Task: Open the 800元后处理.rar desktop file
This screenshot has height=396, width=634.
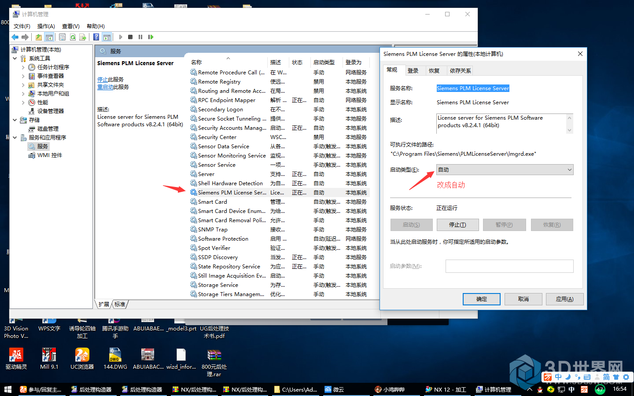Action: 214,363
